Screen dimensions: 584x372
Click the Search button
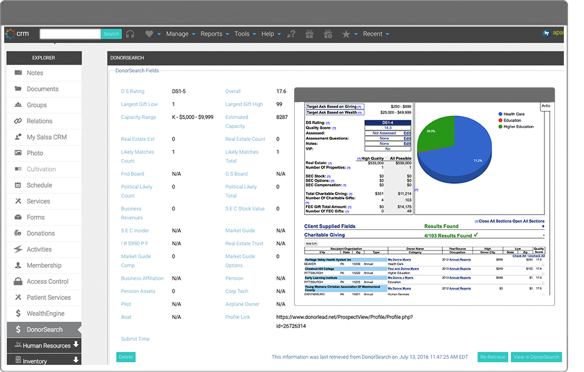click(111, 34)
